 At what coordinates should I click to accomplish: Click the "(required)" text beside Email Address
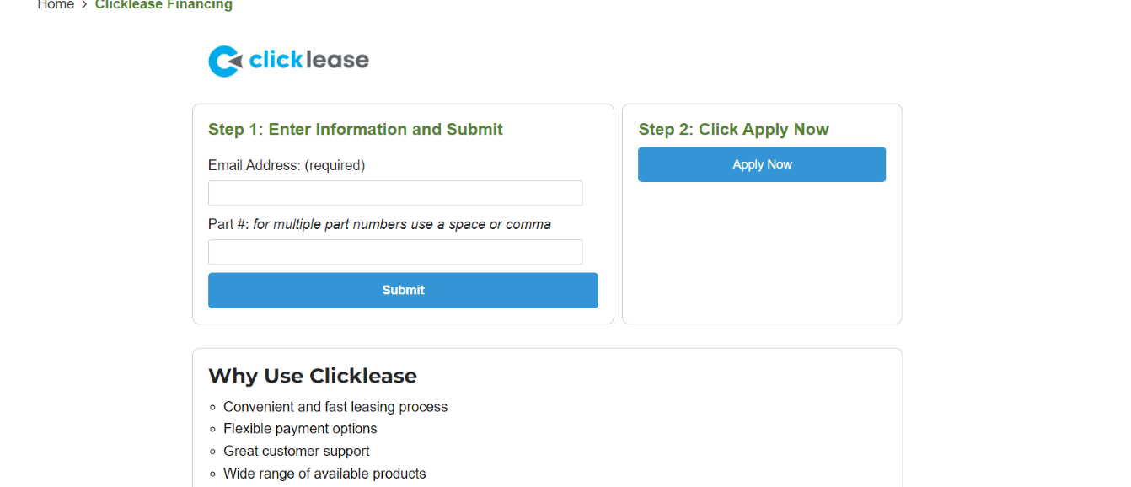335,165
